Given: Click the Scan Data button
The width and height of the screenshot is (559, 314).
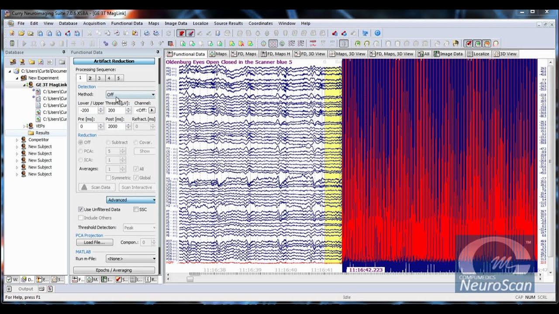Looking at the screenshot, I should [97, 187].
